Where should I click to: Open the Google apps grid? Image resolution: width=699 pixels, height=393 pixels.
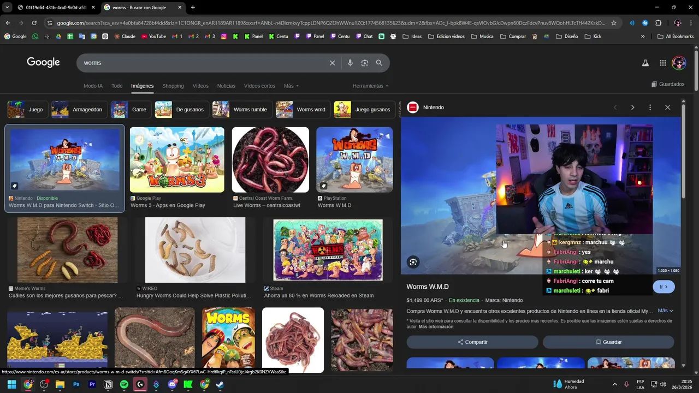pyautogui.click(x=663, y=63)
